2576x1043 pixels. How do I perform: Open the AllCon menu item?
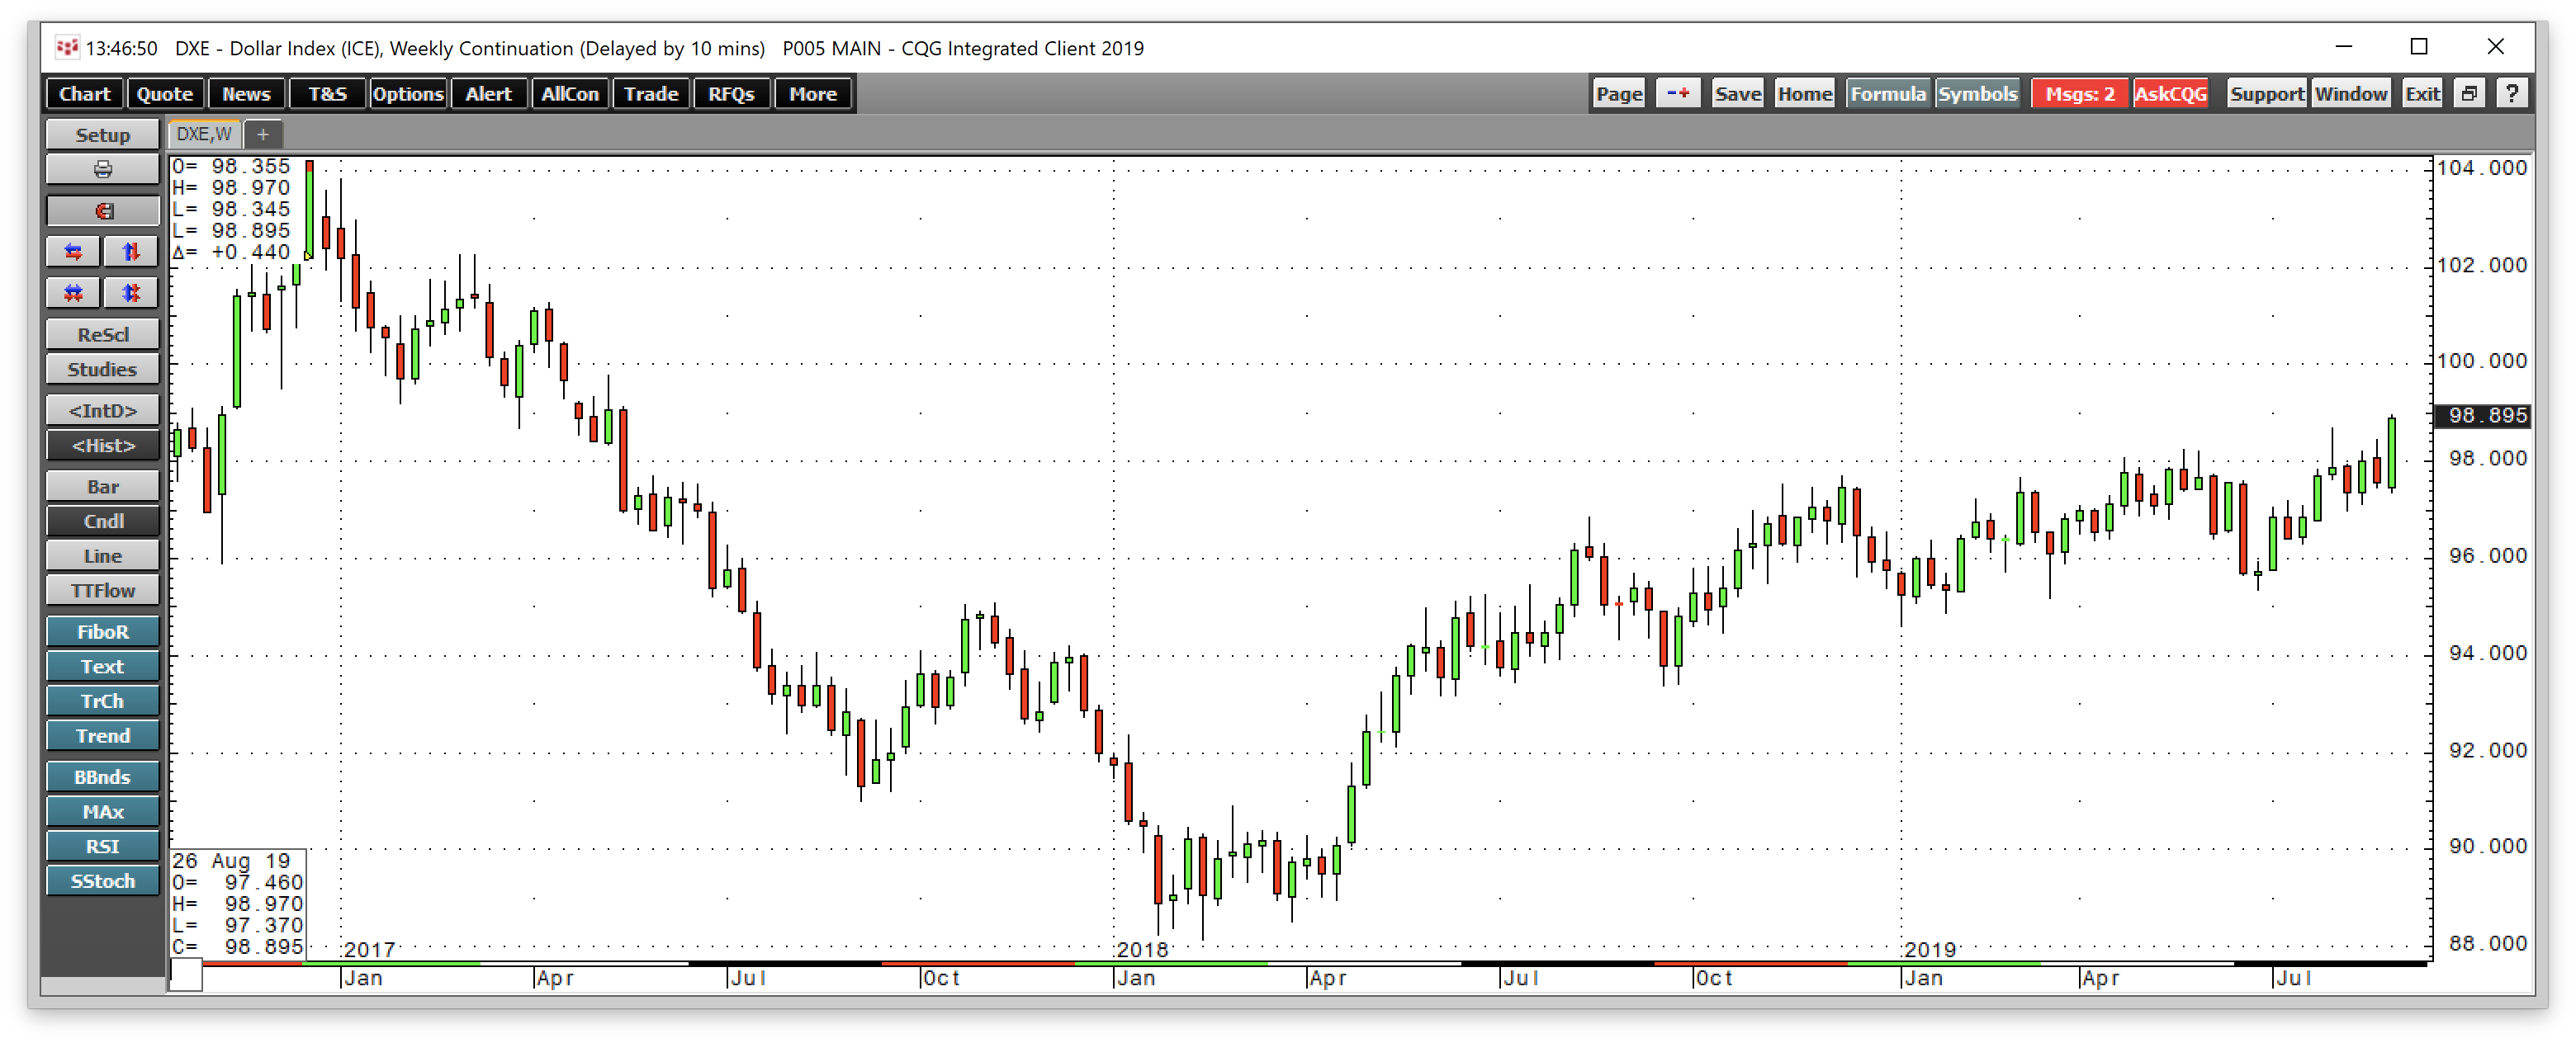point(570,93)
